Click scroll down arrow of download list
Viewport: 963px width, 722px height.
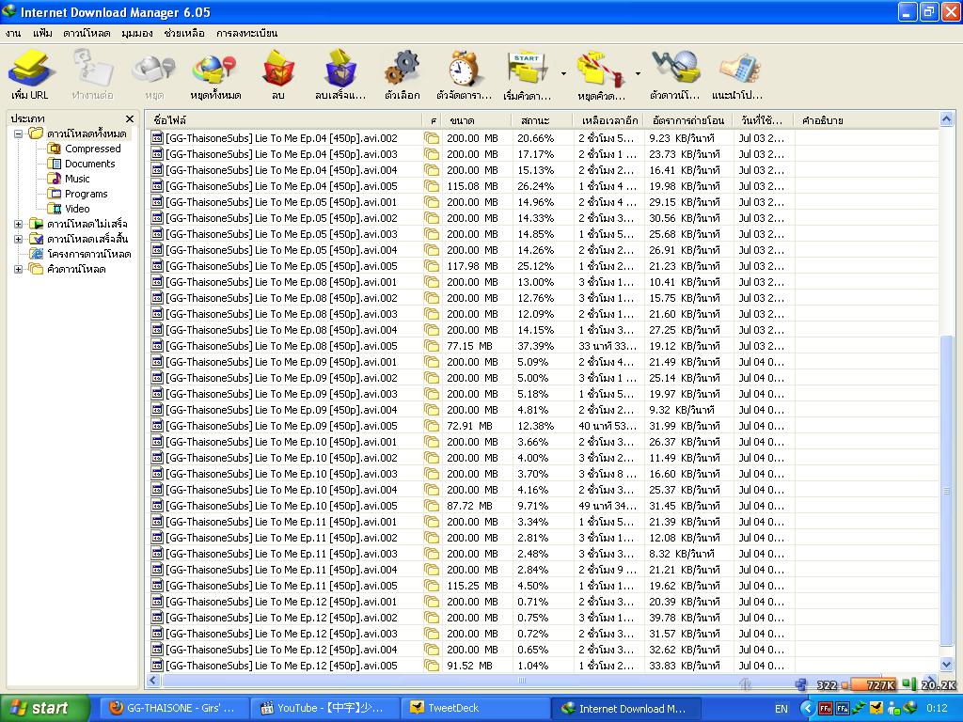[x=946, y=664]
